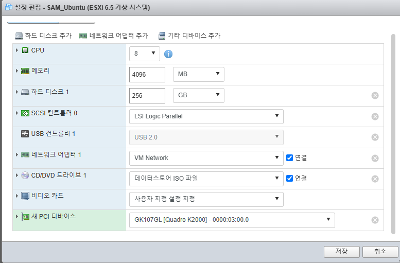
Task: Open the LSI Logic Parallel dropdown
Action: 206,116
